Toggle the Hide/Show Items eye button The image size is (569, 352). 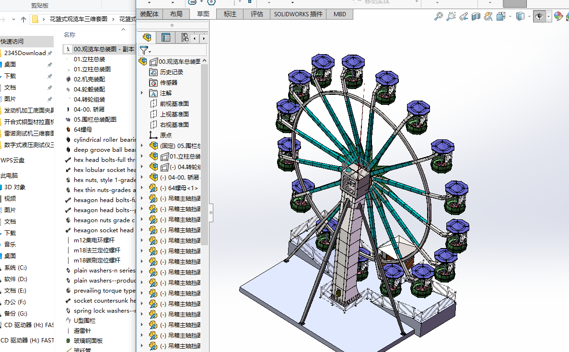coord(540,17)
